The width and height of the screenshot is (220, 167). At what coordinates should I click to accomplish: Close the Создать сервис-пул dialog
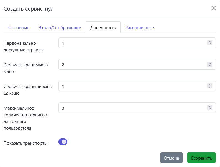click(x=213, y=8)
